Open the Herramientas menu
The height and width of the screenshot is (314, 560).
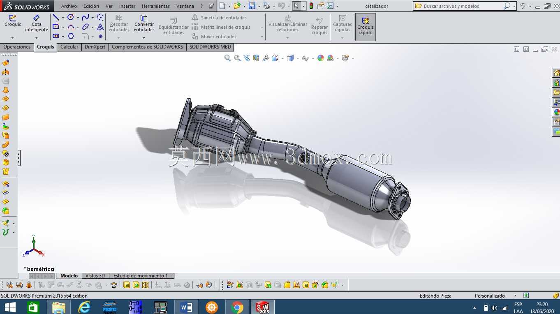coord(156,6)
